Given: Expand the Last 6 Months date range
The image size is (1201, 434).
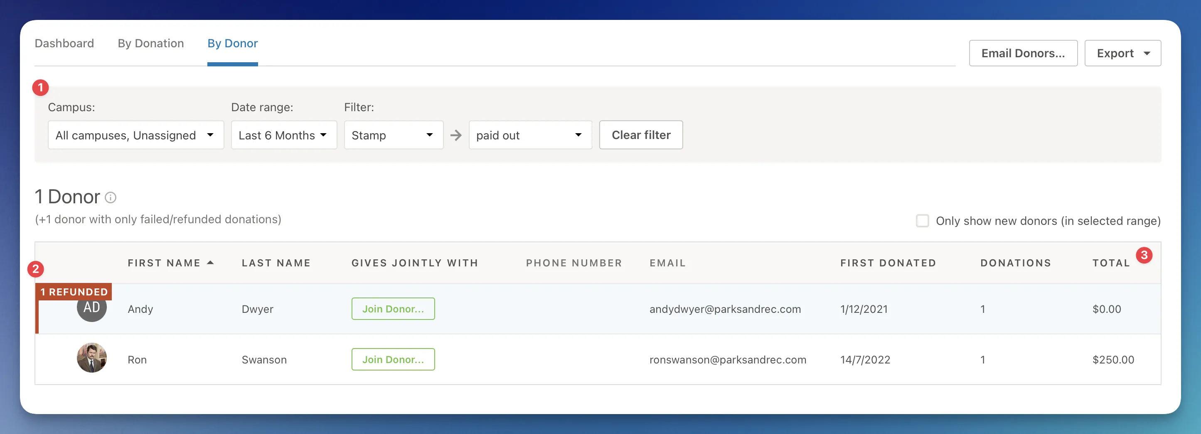Looking at the screenshot, I should 283,136.
